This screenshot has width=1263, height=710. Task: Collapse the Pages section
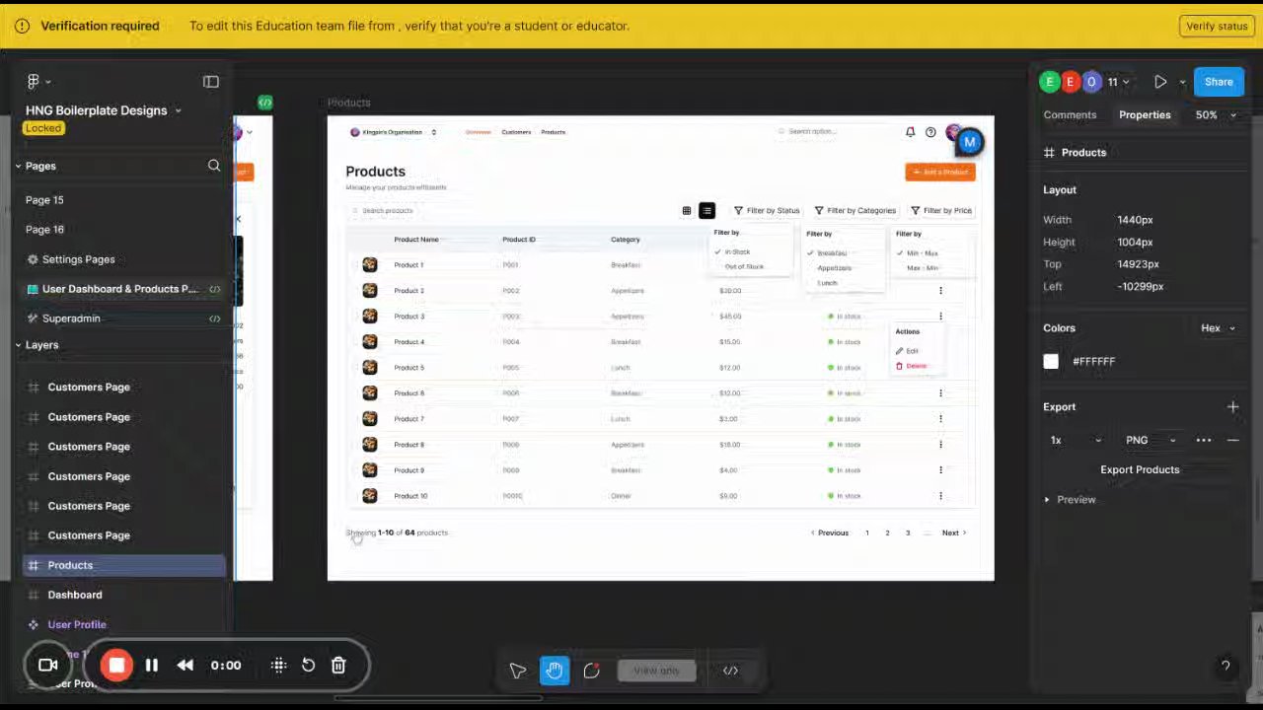coord(18,166)
